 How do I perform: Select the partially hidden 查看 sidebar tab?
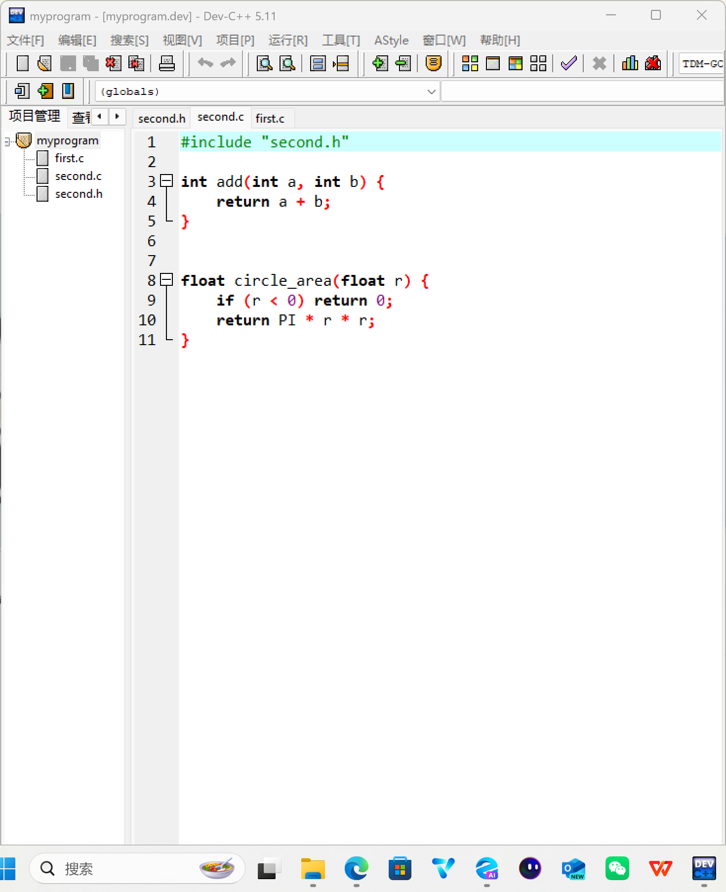(x=81, y=117)
